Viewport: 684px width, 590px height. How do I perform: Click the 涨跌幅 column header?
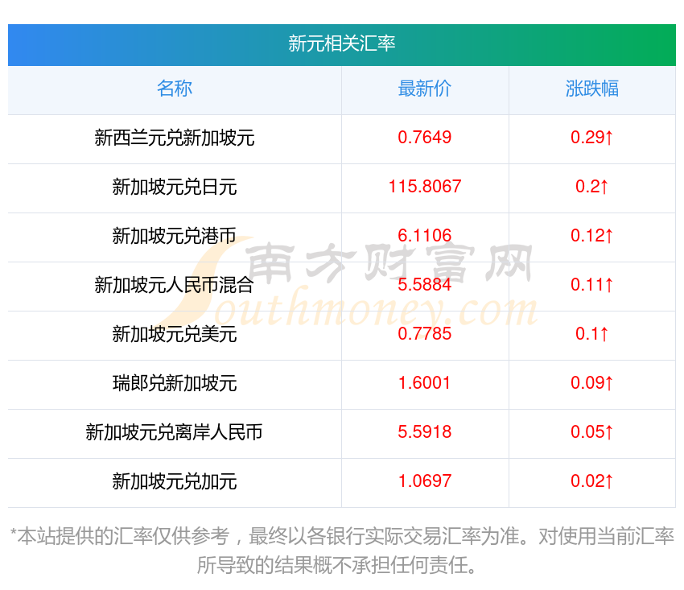click(592, 89)
